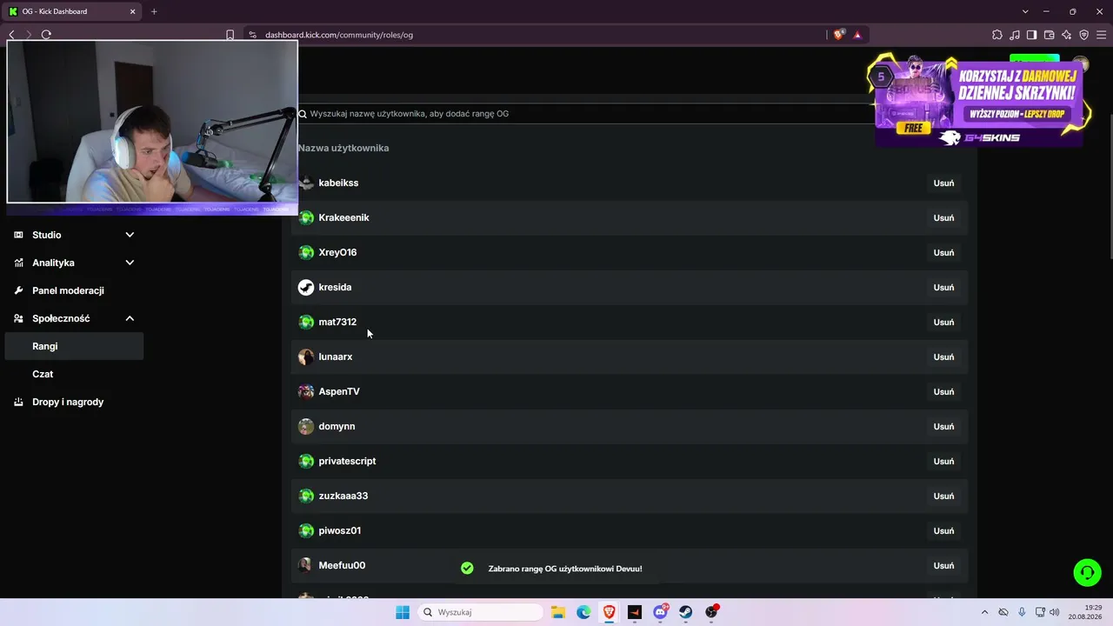
Task: Go back with the browser back arrow
Action: tap(11, 35)
